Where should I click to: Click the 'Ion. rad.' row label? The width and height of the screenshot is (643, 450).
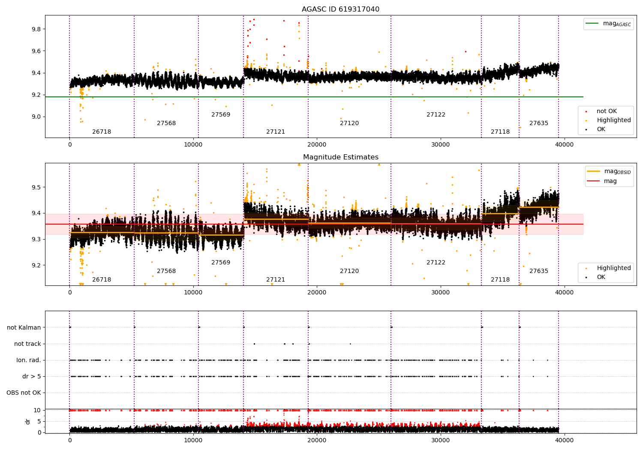[29, 360]
